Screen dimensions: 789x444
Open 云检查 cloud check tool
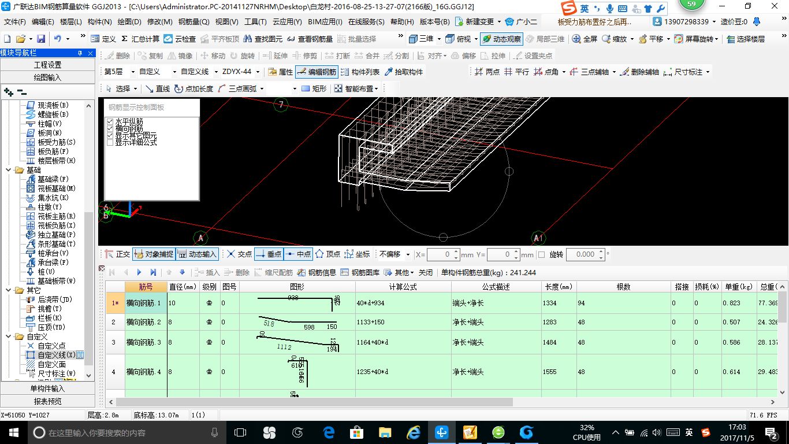coord(180,39)
